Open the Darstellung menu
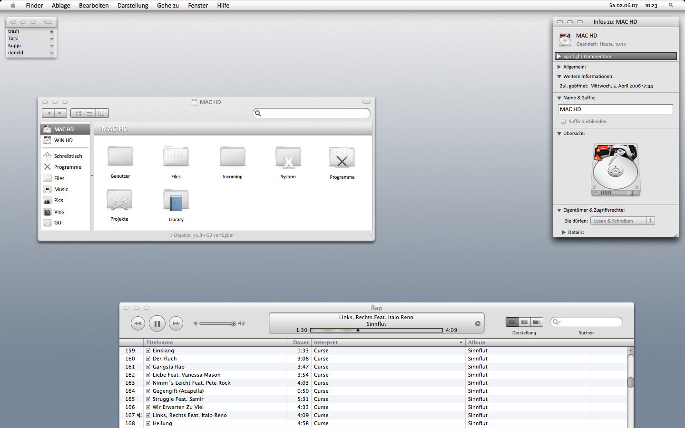Viewport: 685px width, 428px height. click(x=133, y=5)
